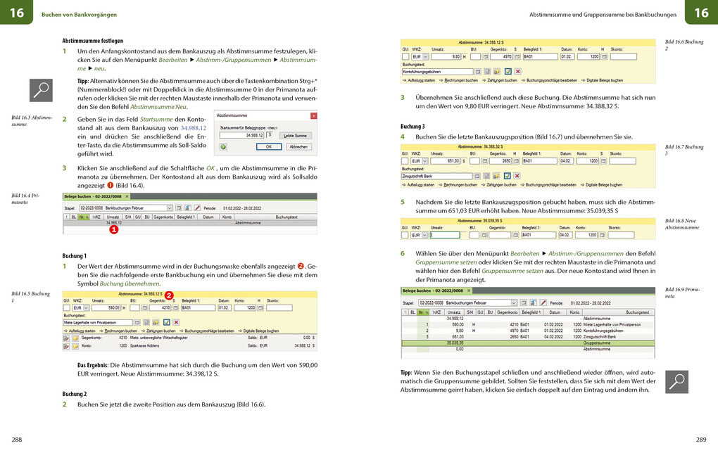Click the green help icon in Abstimmsumme dialog

223,147
